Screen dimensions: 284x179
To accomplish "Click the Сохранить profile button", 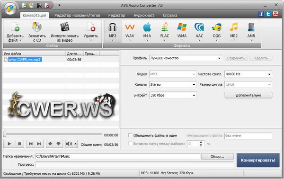I will point(236,58).
